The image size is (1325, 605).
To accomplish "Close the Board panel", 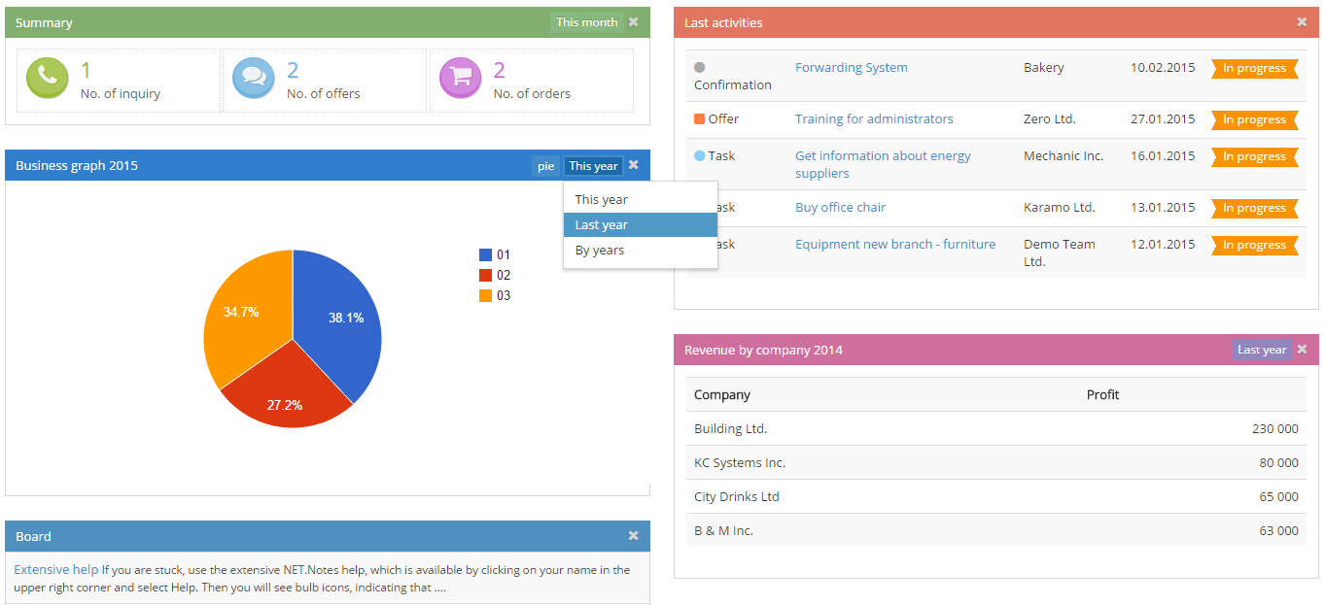I will (634, 536).
